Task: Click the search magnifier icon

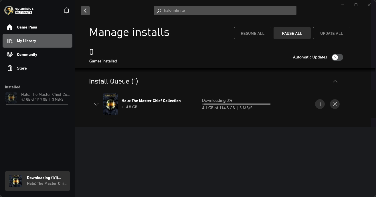Action: pos(159,11)
